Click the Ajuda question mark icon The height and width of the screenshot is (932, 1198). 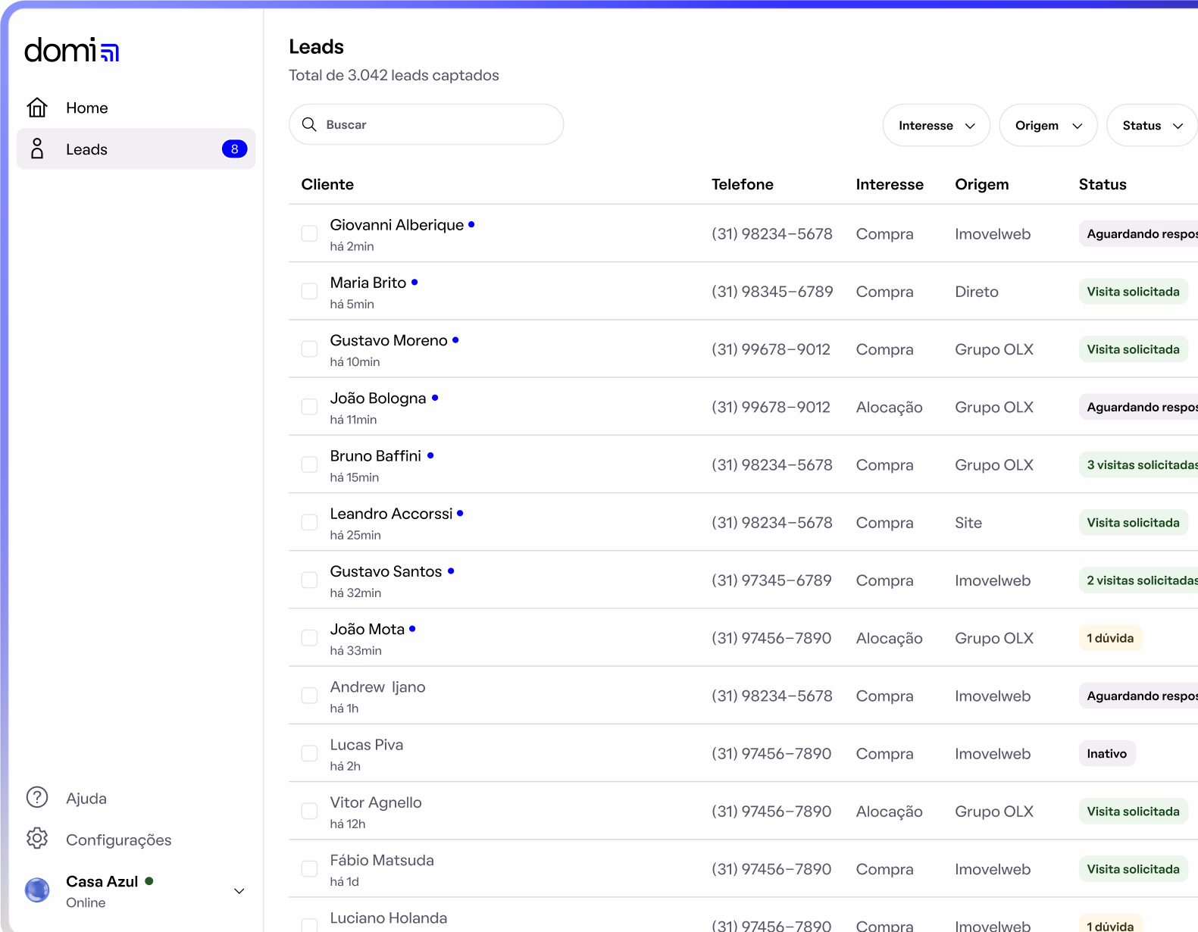click(x=37, y=797)
